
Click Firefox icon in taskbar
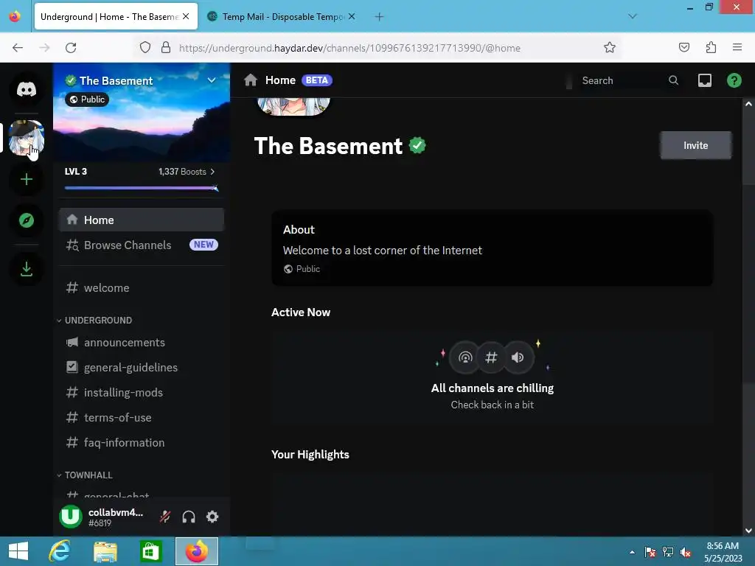tap(196, 551)
